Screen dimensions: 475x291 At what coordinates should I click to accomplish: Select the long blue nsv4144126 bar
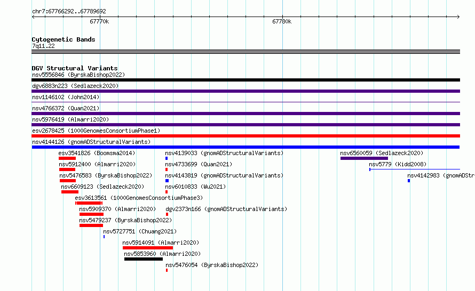tap(246, 147)
